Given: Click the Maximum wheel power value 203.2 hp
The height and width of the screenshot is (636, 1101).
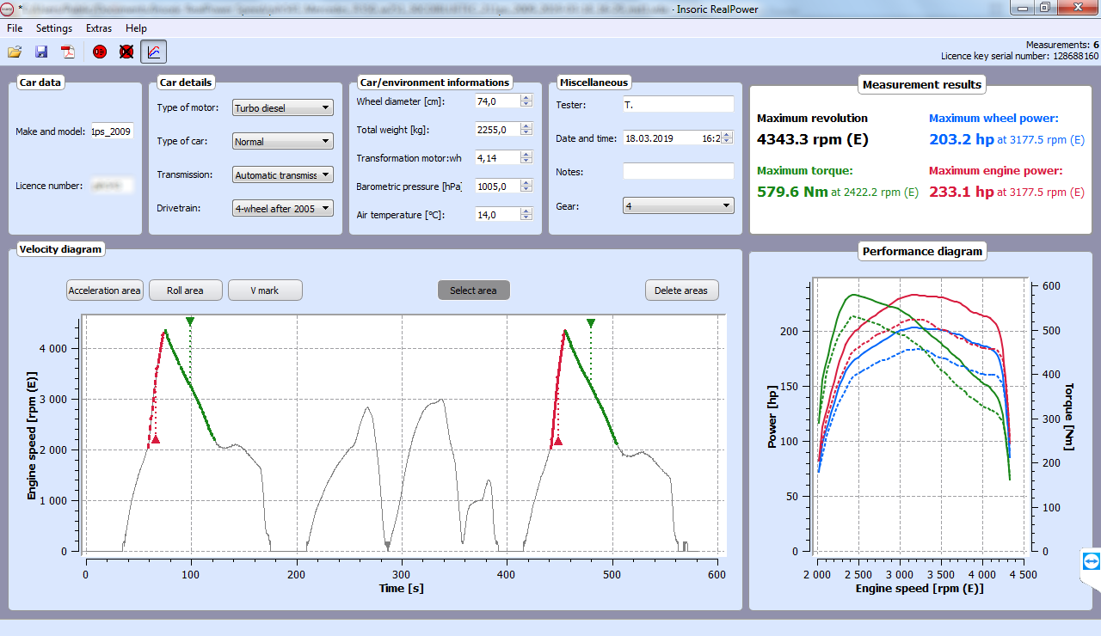Looking at the screenshot, I should tap(962, 138).
